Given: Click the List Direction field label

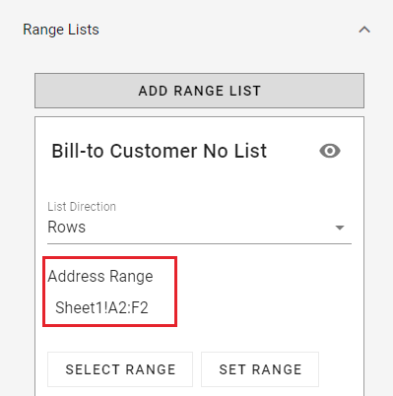Looking at the screenshot, I should pyautogui.click(x=82, y=207).
